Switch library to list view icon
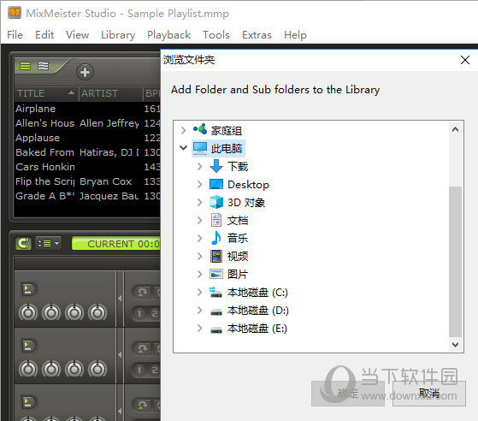The image size is (478, 421). (25, 66)
